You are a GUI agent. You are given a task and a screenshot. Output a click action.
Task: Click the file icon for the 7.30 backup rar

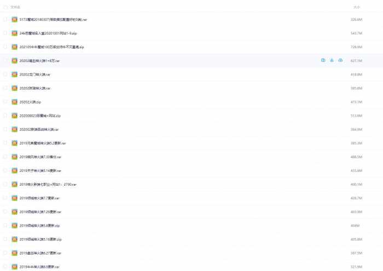15,157
